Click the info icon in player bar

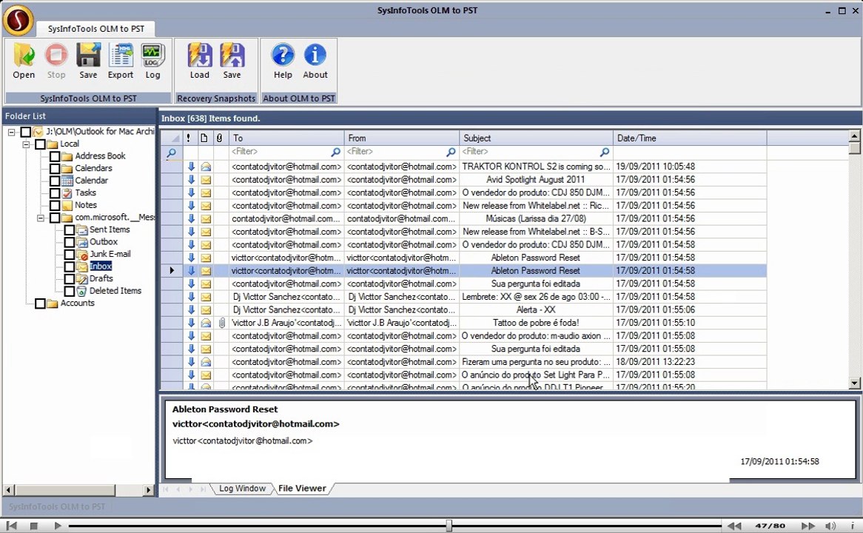853,526
